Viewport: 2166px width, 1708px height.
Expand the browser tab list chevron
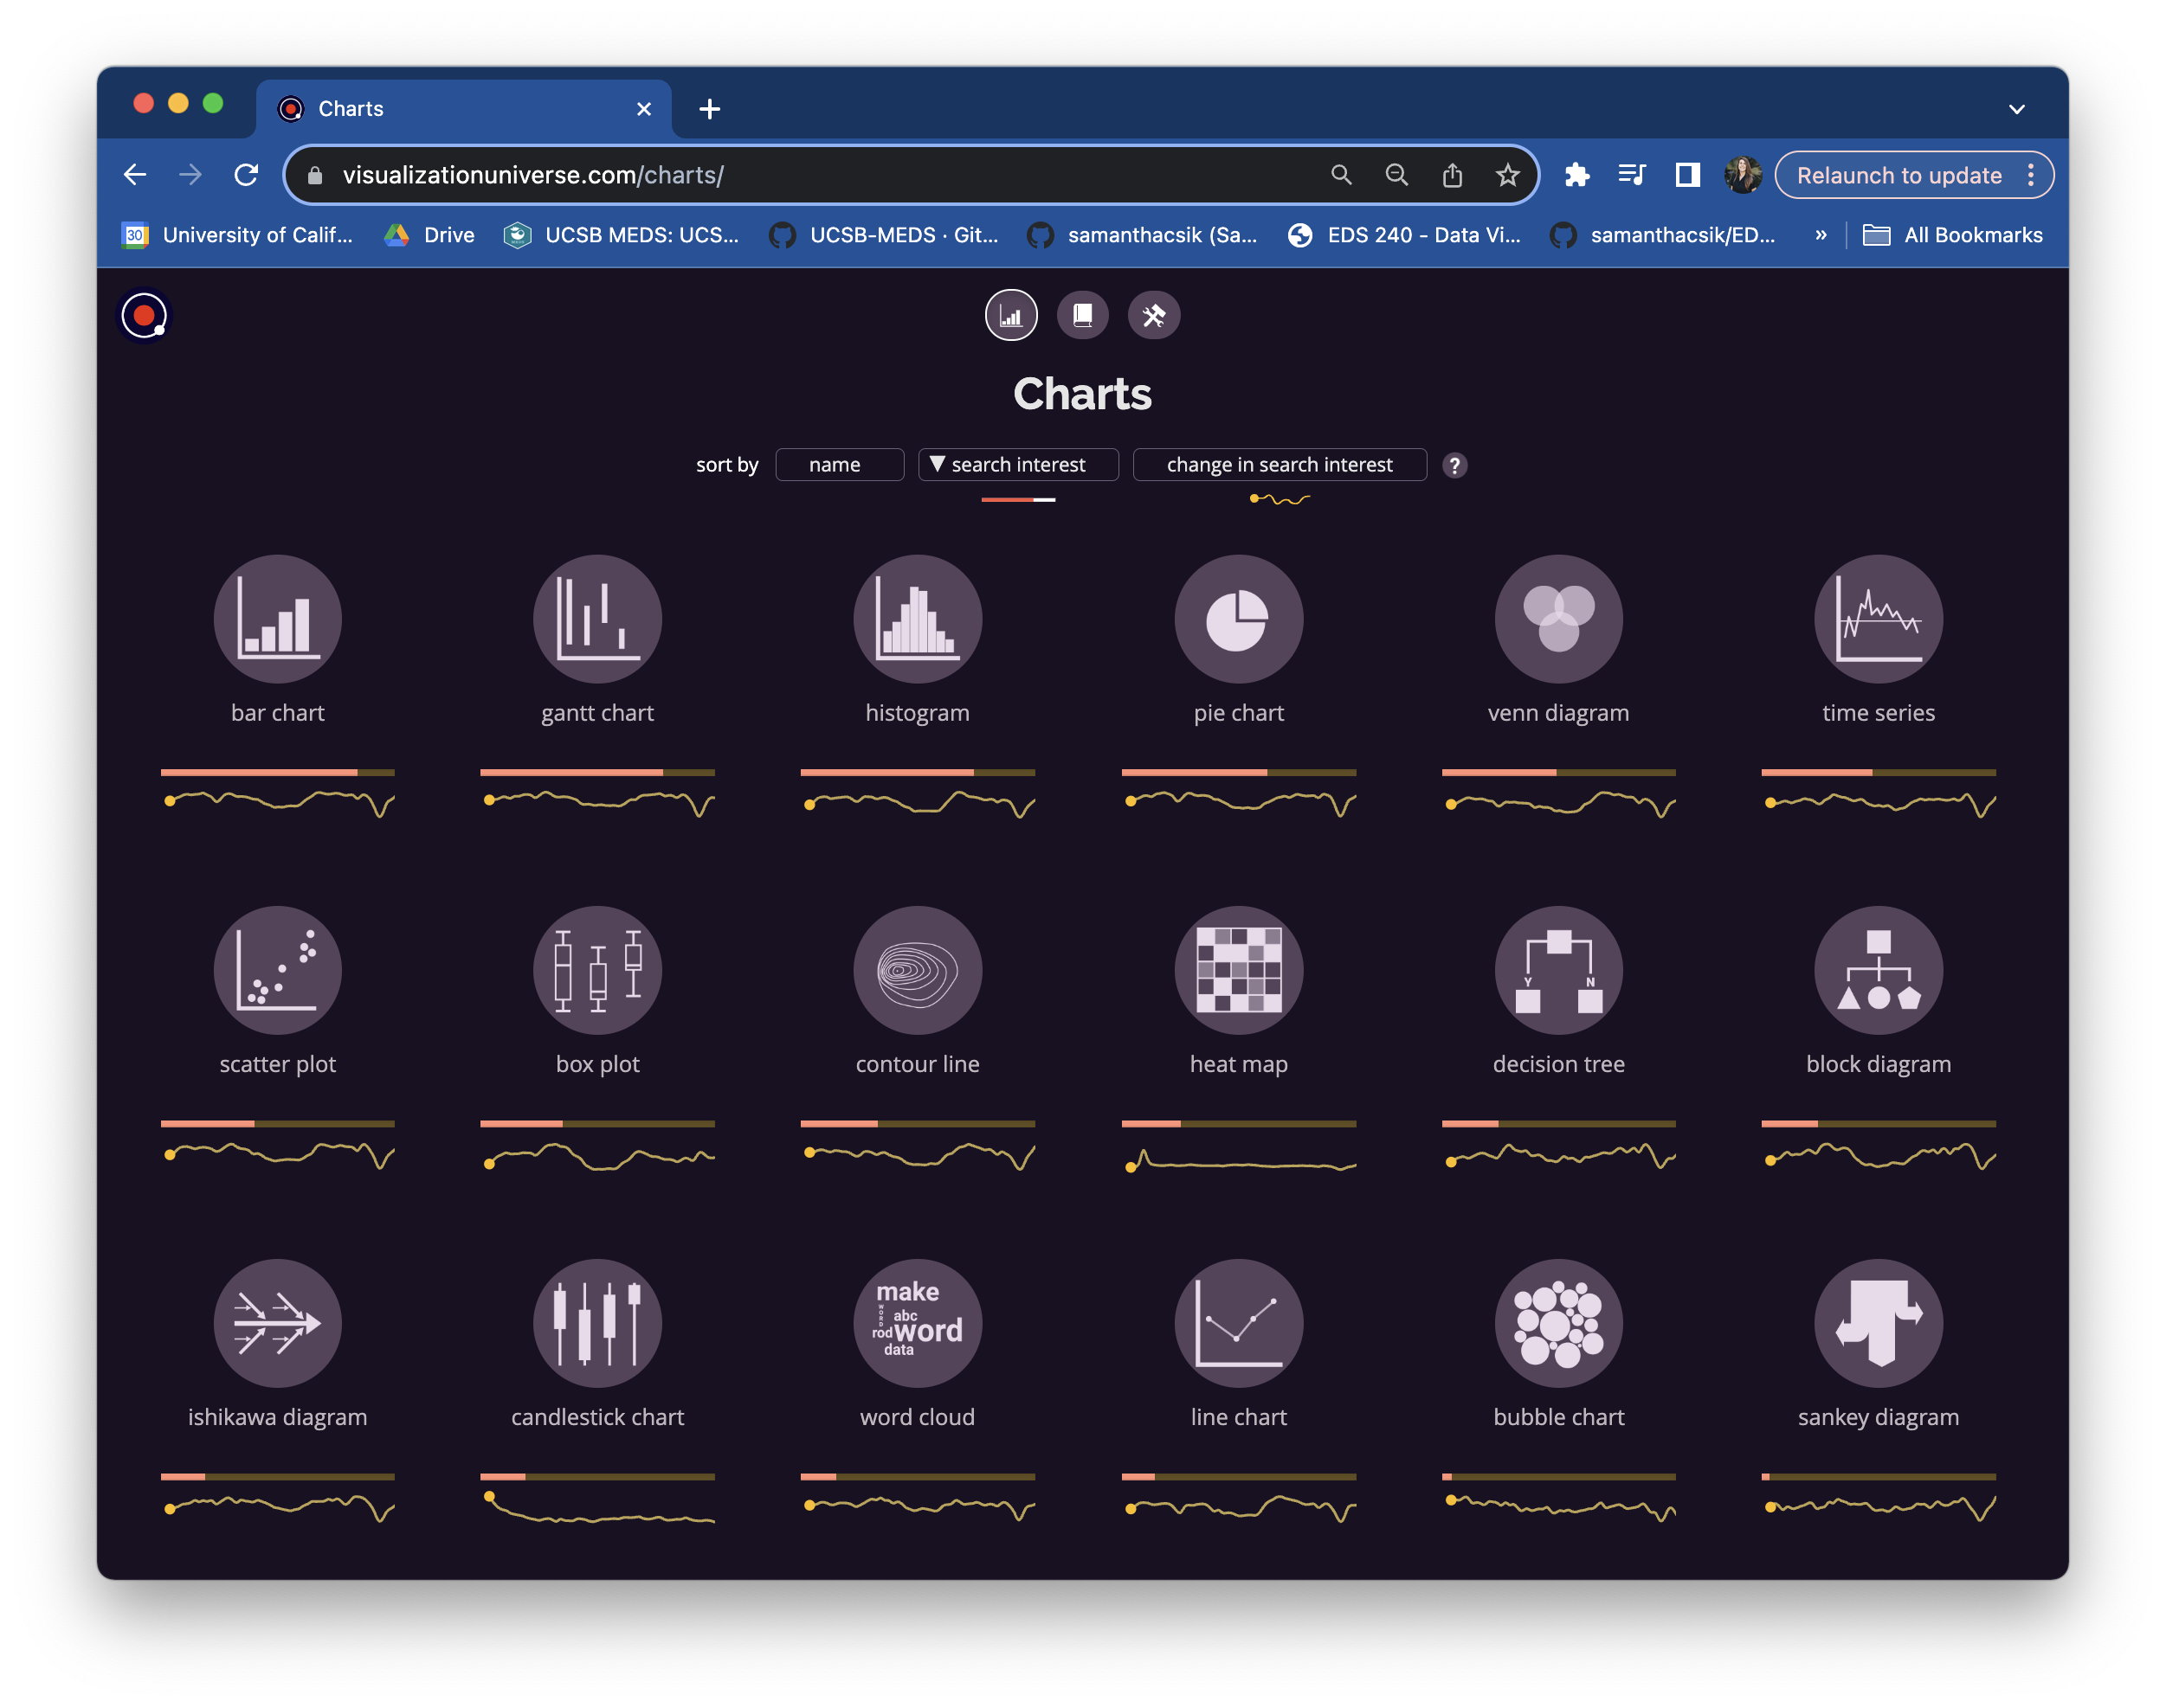pyautogui.click(x=2016, y=109)
